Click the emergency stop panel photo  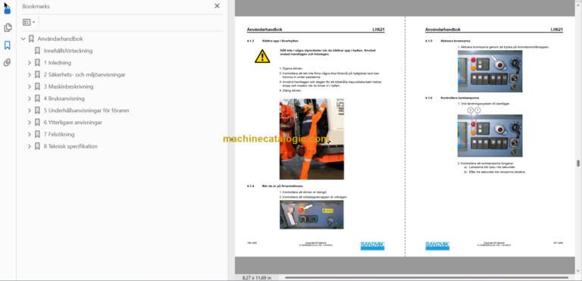311,215
